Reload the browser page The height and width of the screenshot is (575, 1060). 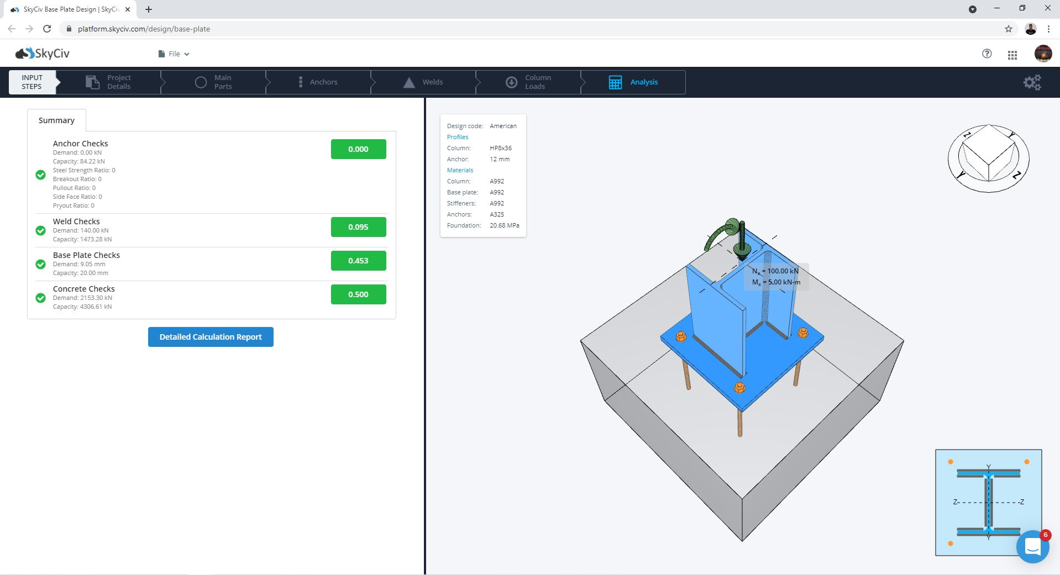(x=47, y=29)
